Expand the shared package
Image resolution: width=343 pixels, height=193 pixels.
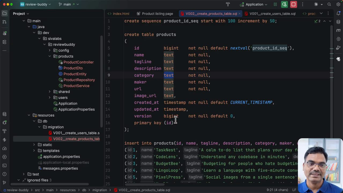click(50, 92)
